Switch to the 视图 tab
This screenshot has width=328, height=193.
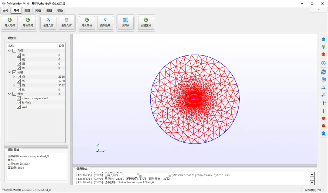(49, 10)
